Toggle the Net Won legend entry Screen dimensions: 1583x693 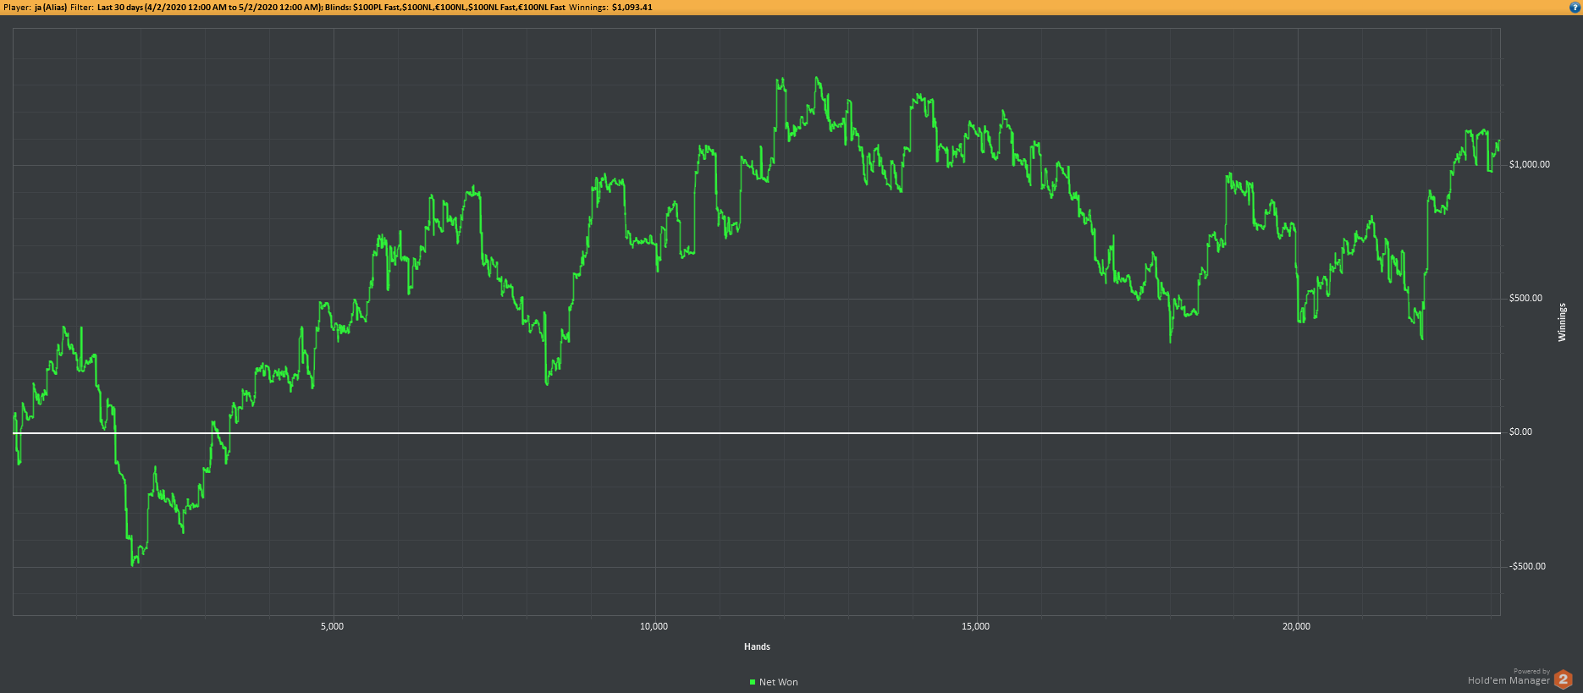774,682
